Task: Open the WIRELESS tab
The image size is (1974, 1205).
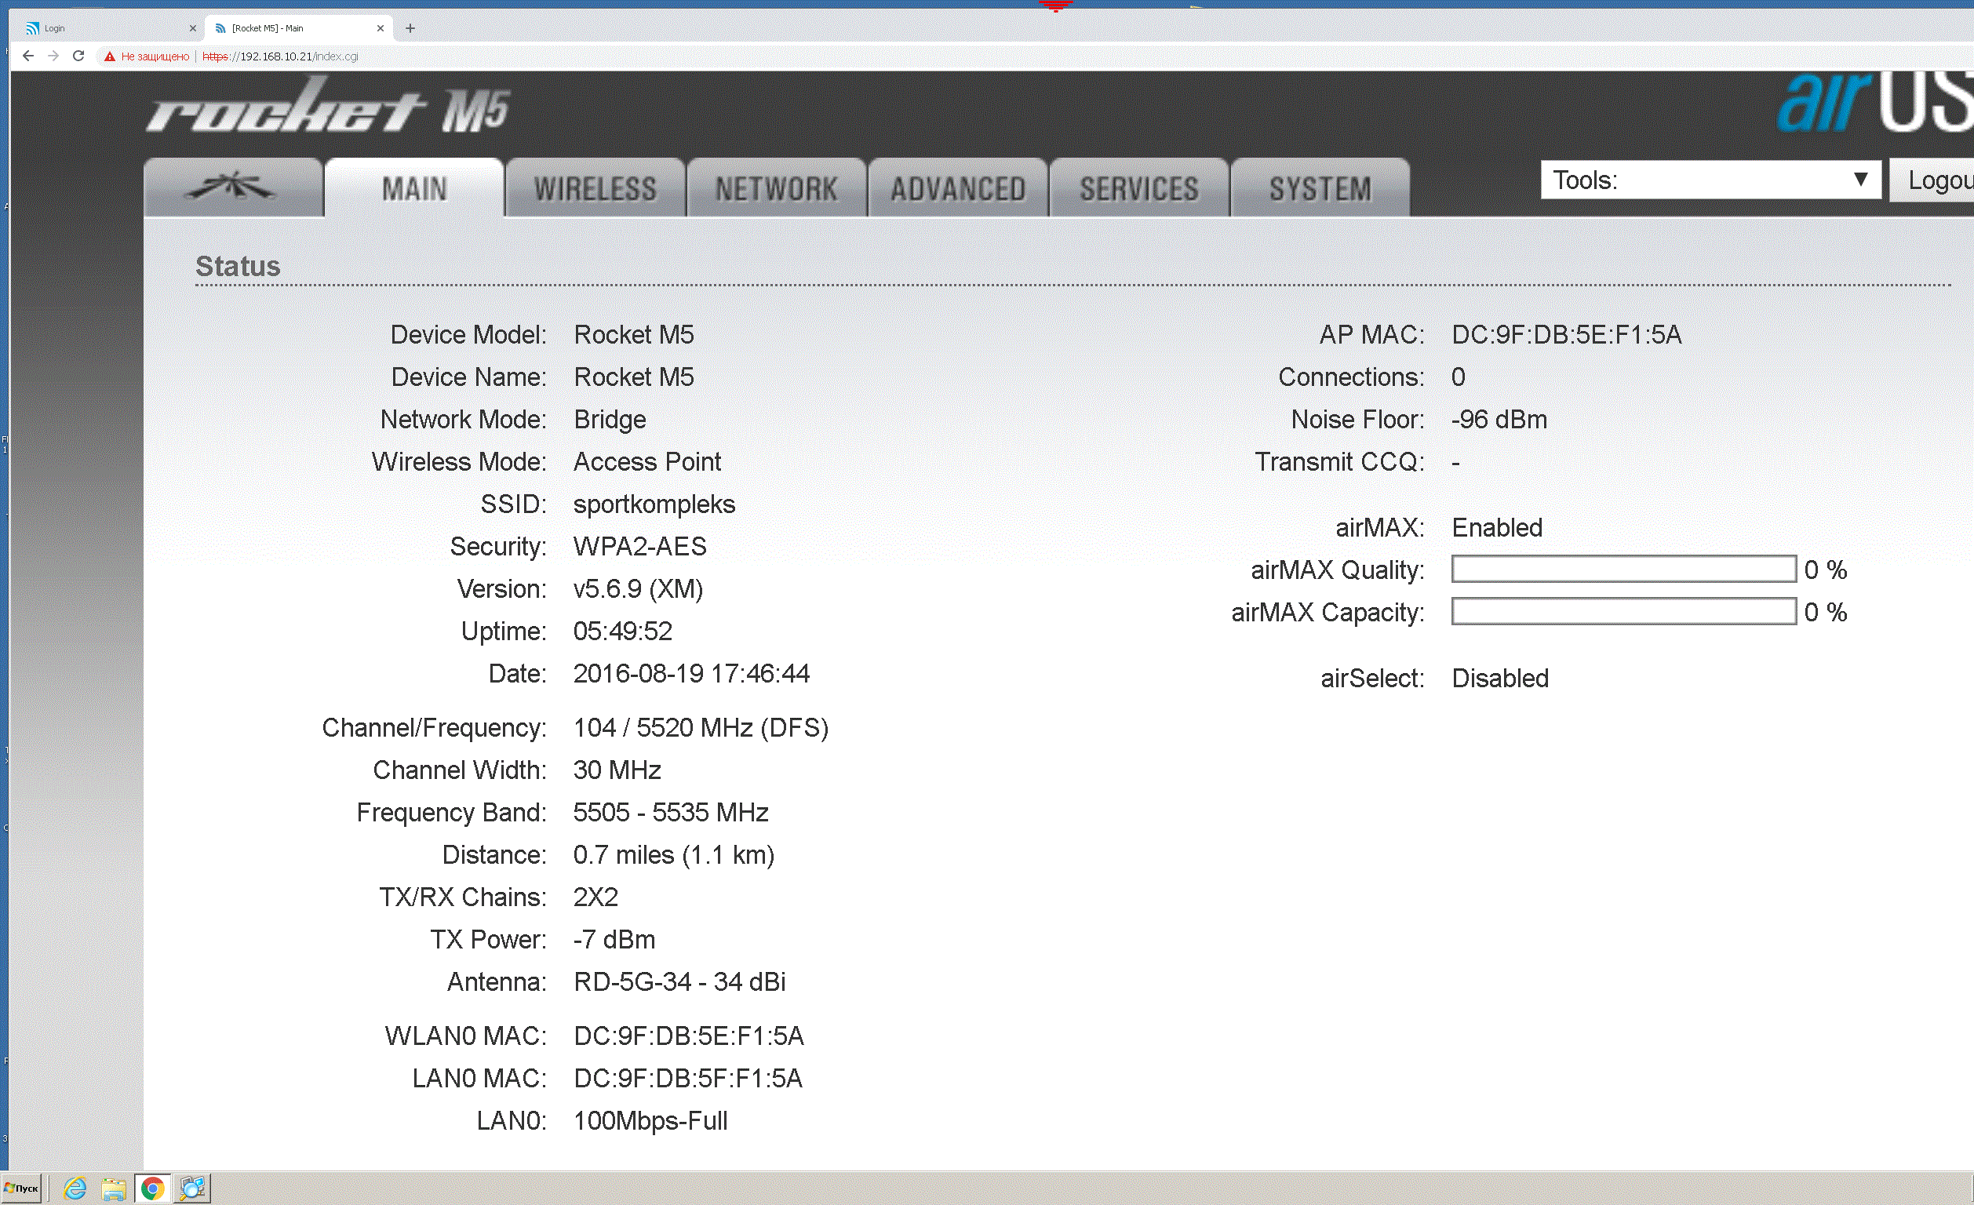Action: click(x=595, y=188)
